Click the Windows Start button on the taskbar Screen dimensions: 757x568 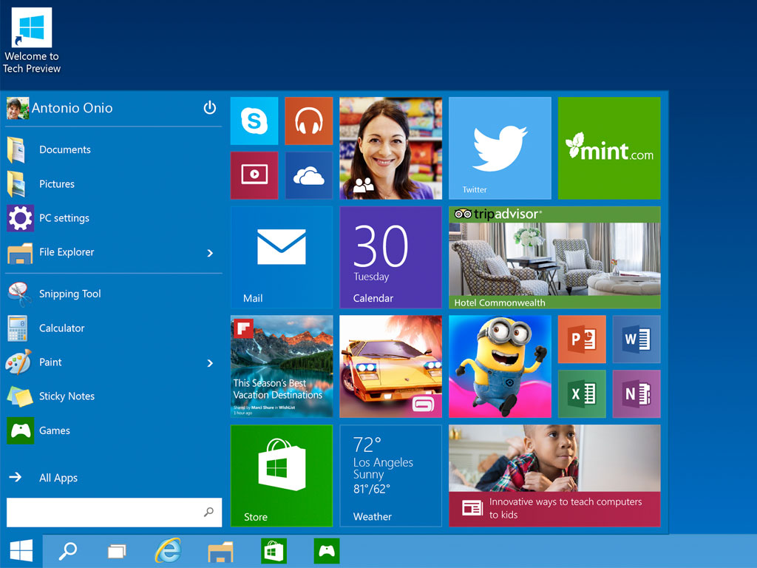21,551
